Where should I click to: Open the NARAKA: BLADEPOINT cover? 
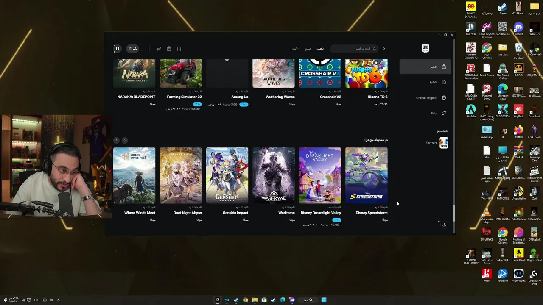pyautogui.click(x=134, y=73)
